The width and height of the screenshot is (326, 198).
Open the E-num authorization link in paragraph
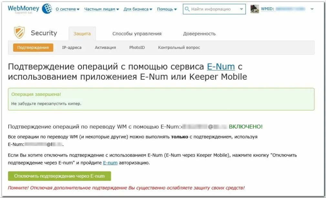click(110, 163)
